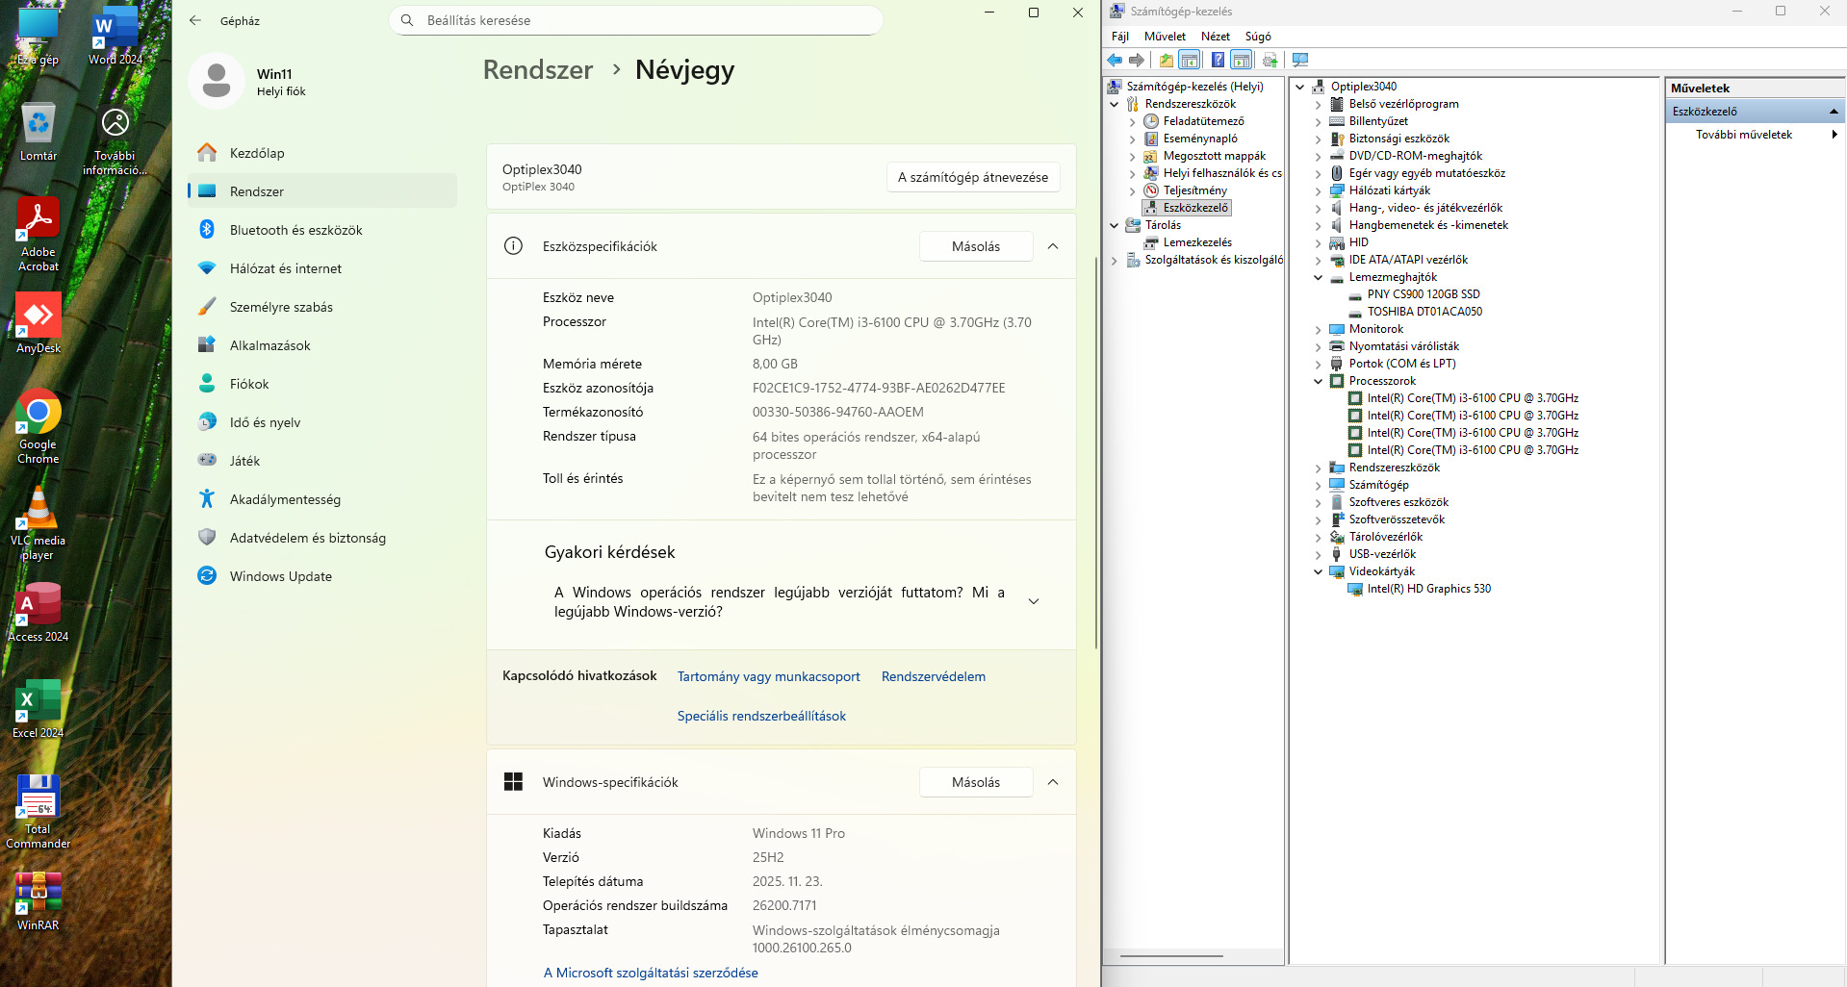This screenshot has width=1847, height=987.
Task: Expand the Monitorok device category
Action: [1319, 329]
